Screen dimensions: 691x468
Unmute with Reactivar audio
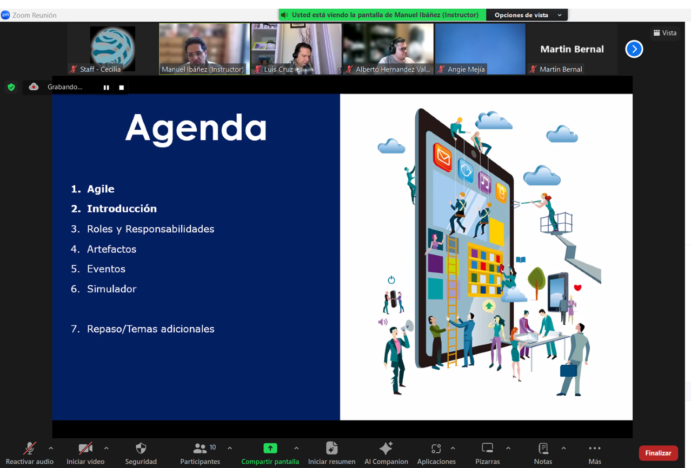tap(29, 449)
